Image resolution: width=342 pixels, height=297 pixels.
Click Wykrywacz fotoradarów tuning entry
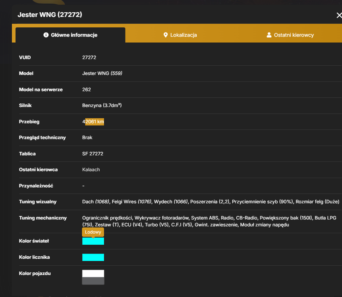point(161,218)
